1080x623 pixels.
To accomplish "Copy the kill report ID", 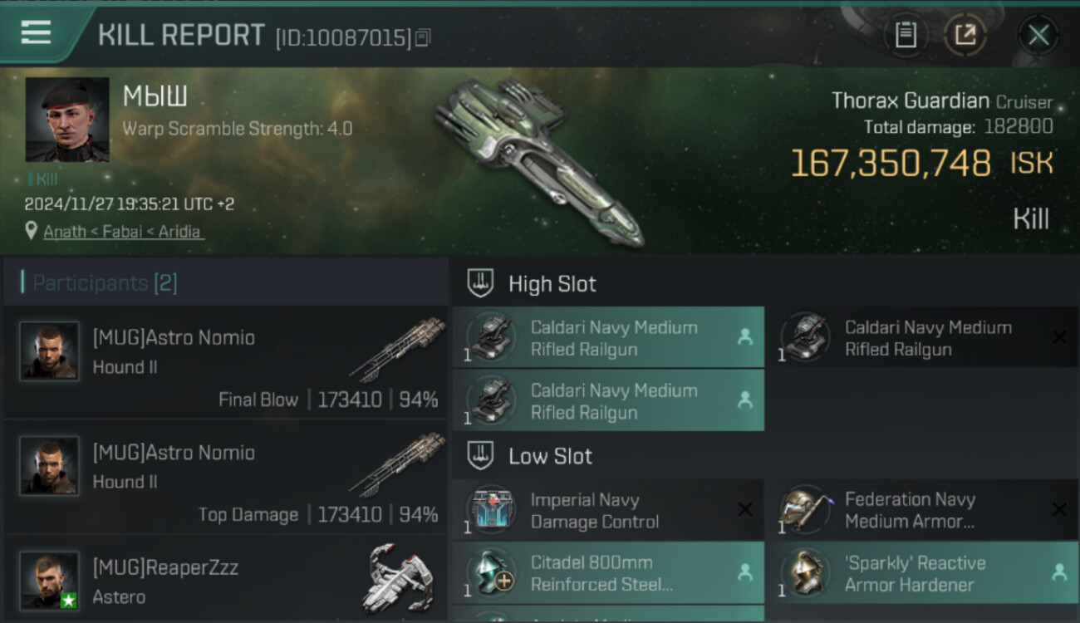I will (423, 37).
